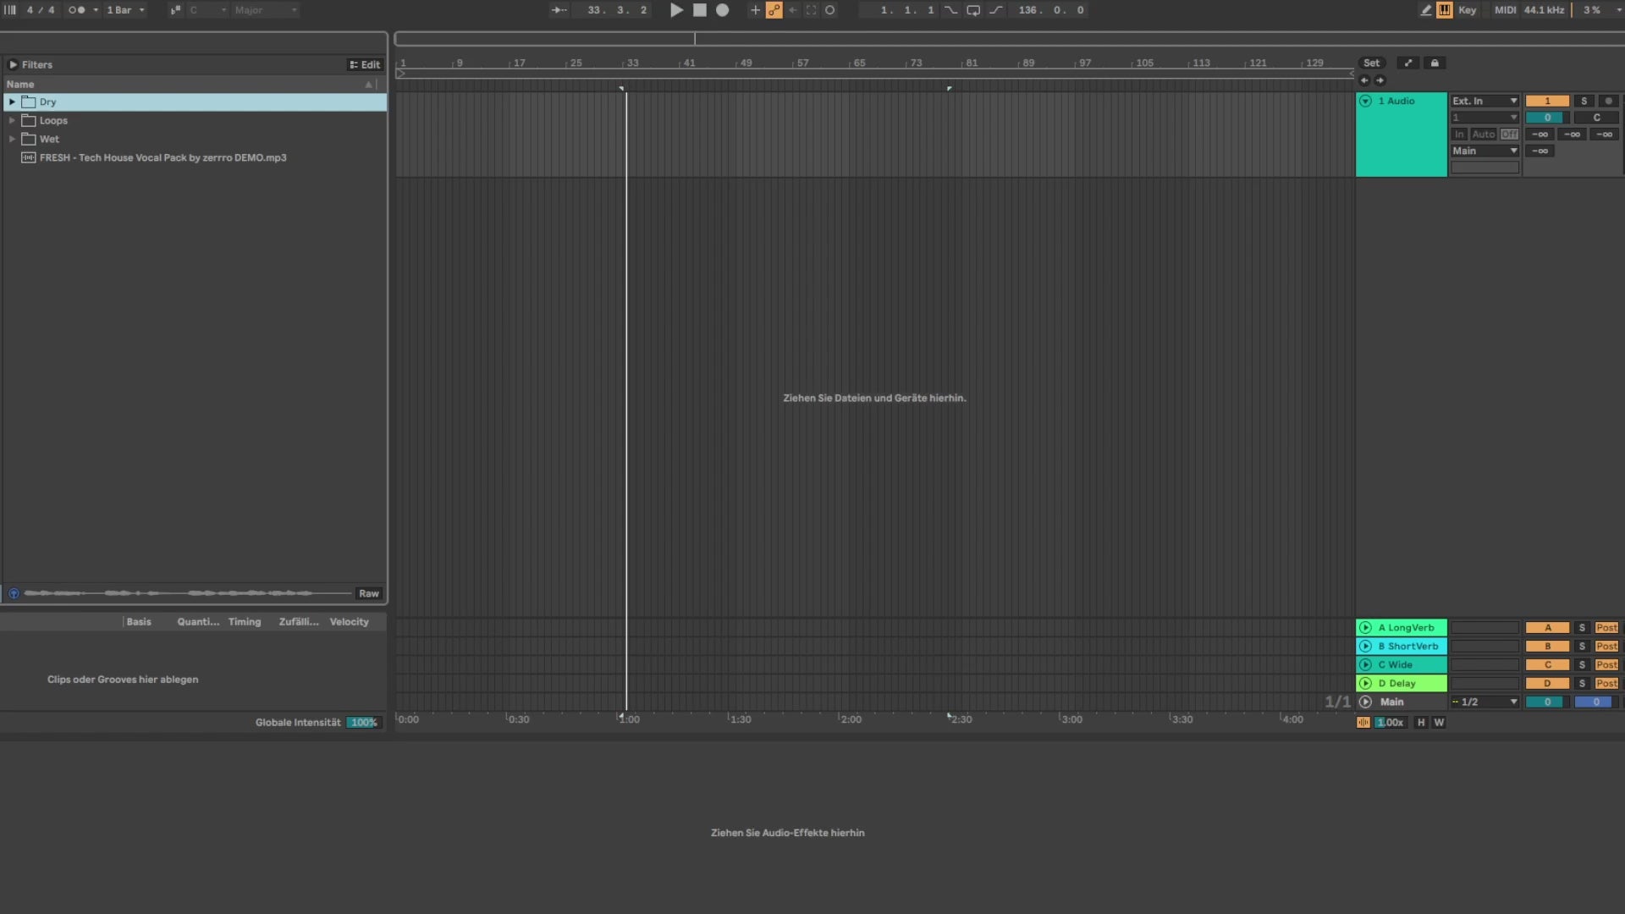This screenshot has width=1625, height=914.
Task: Deactivate the A LongVerb return track
Action: (x=1547, y=628)
